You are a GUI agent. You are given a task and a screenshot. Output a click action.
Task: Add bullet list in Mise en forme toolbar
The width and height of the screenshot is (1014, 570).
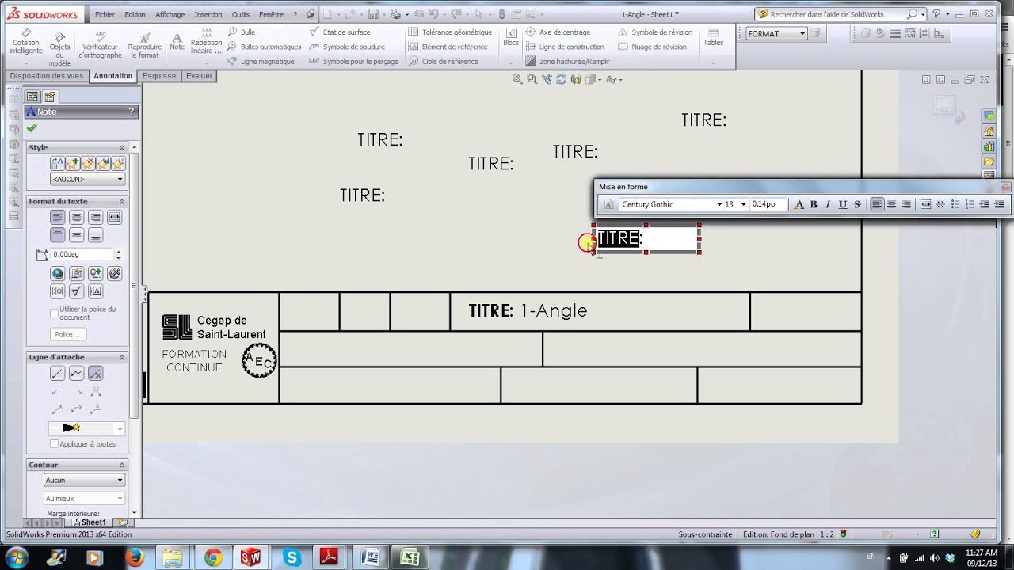click(x=955, y=204)
